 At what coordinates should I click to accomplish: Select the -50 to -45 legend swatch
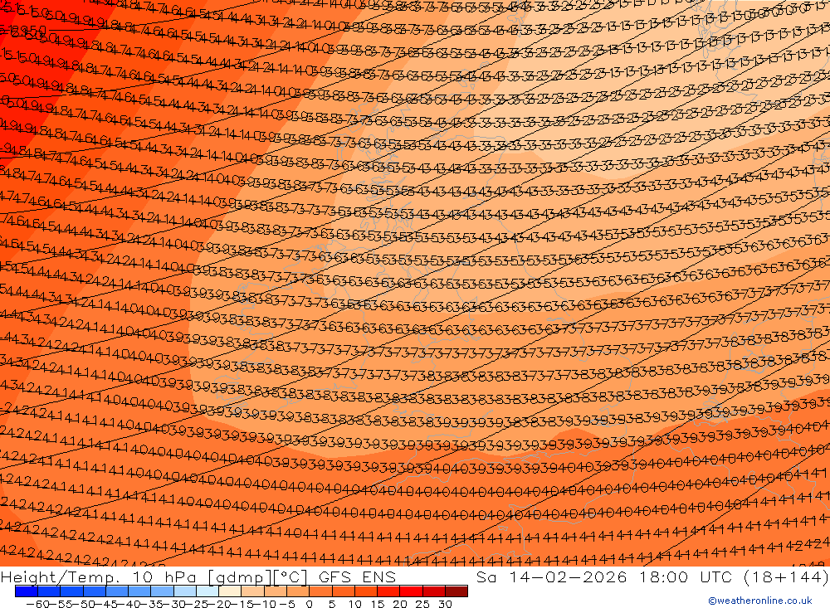95,591
